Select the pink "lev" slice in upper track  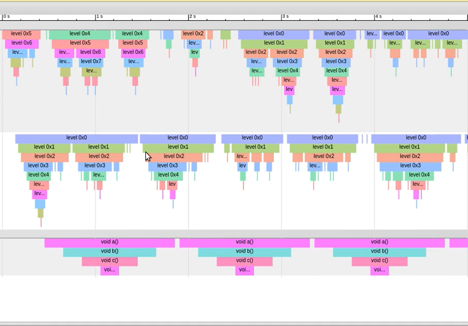289,90
